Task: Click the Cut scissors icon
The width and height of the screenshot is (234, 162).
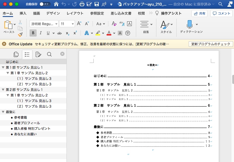Action: pyautogui.click(x=20, y=22)
